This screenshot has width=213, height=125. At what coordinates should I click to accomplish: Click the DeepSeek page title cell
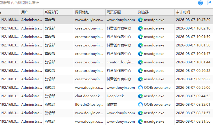[115, 96]
